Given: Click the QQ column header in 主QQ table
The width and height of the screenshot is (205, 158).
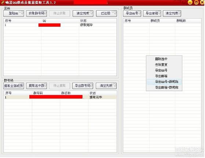Looking at the screenshot, I should 60,21.
